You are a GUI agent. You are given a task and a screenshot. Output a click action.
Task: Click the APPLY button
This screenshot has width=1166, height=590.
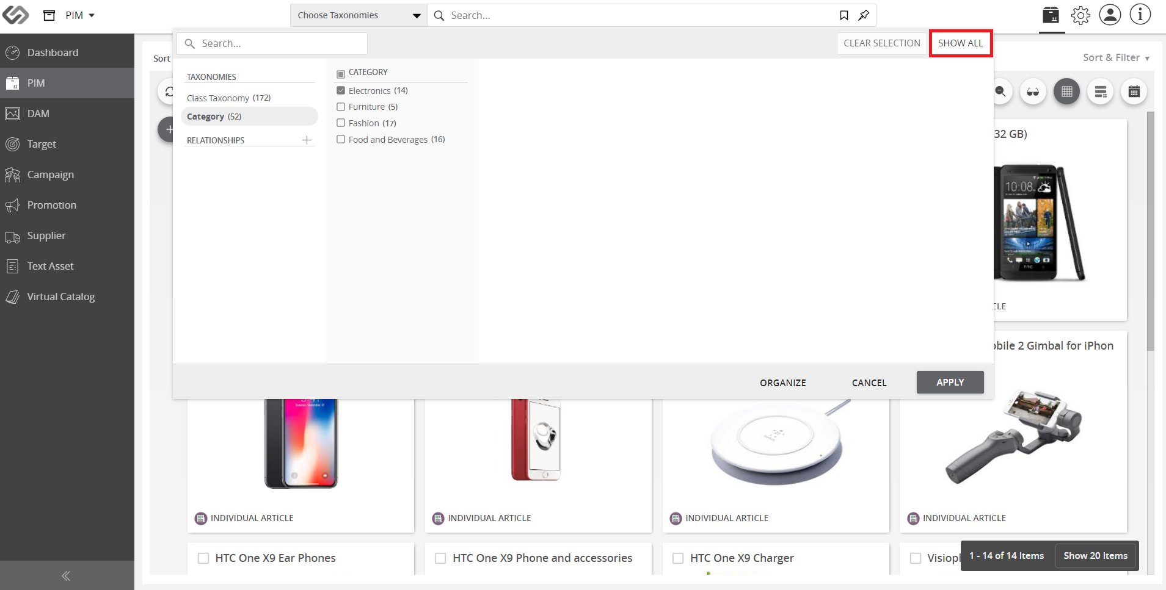click(950, 382)
